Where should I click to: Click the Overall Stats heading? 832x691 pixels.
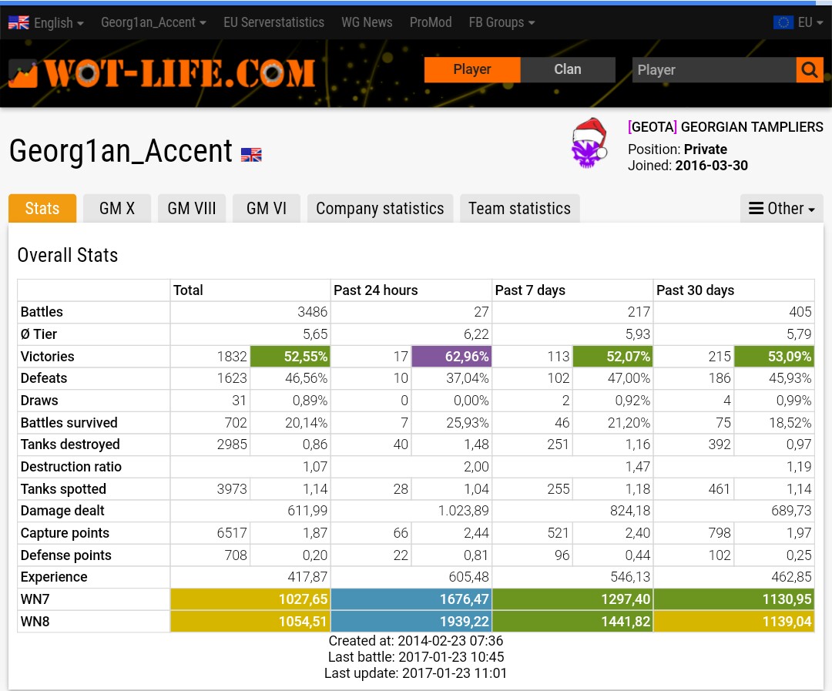pyautogui.click(x=67, y=255)
